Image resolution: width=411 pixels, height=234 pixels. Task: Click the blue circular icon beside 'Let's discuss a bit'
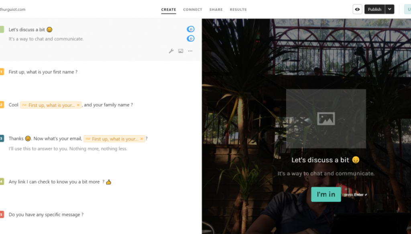(191, 29)
